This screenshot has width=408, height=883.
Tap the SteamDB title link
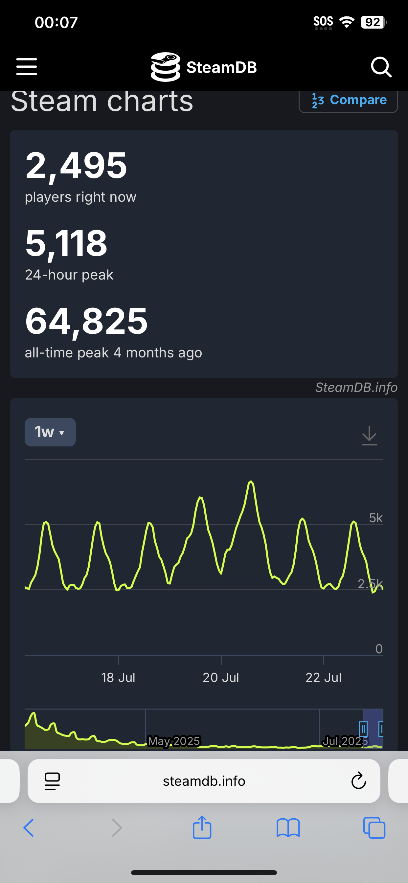[221, 67]
